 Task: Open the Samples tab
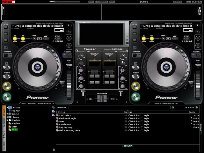pyautogui.click(x=4, y=122)
